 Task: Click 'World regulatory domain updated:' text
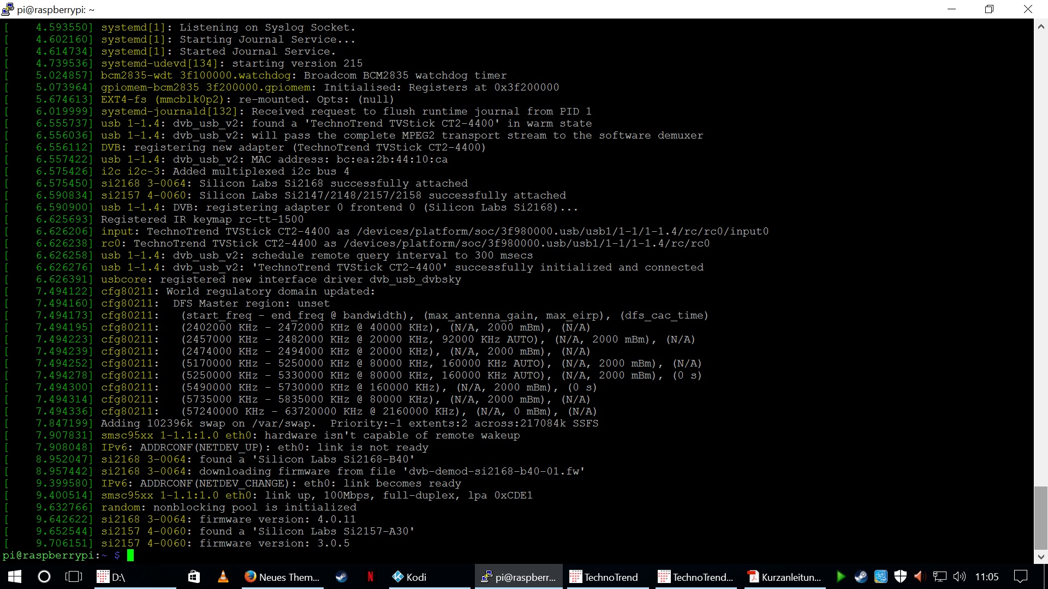(271, 291)
